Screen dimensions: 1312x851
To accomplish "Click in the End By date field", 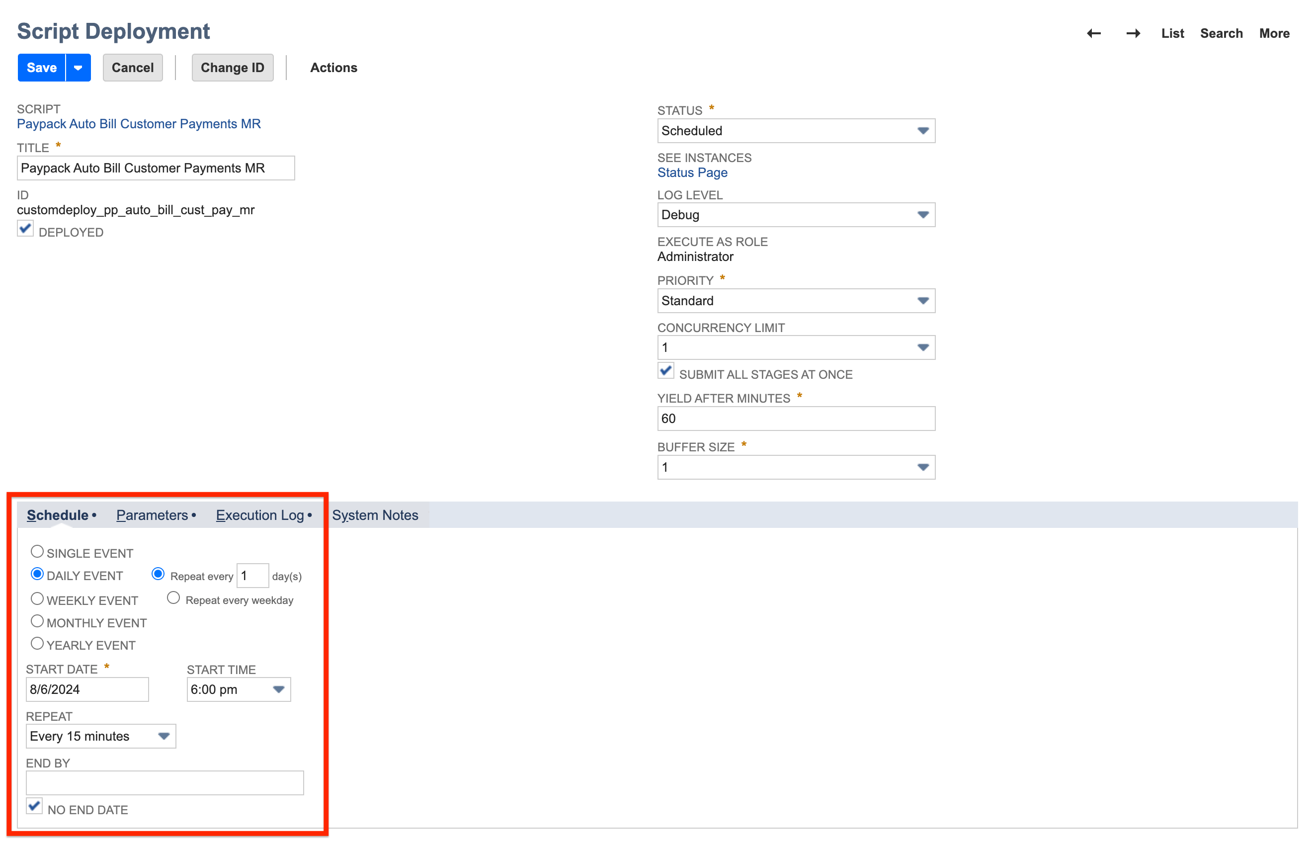I will click(164, 782).
